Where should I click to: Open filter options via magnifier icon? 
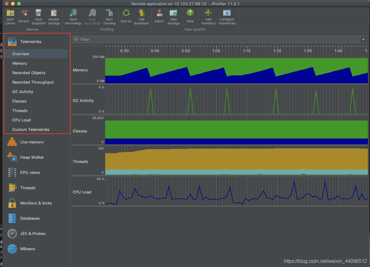pos(76,39)
